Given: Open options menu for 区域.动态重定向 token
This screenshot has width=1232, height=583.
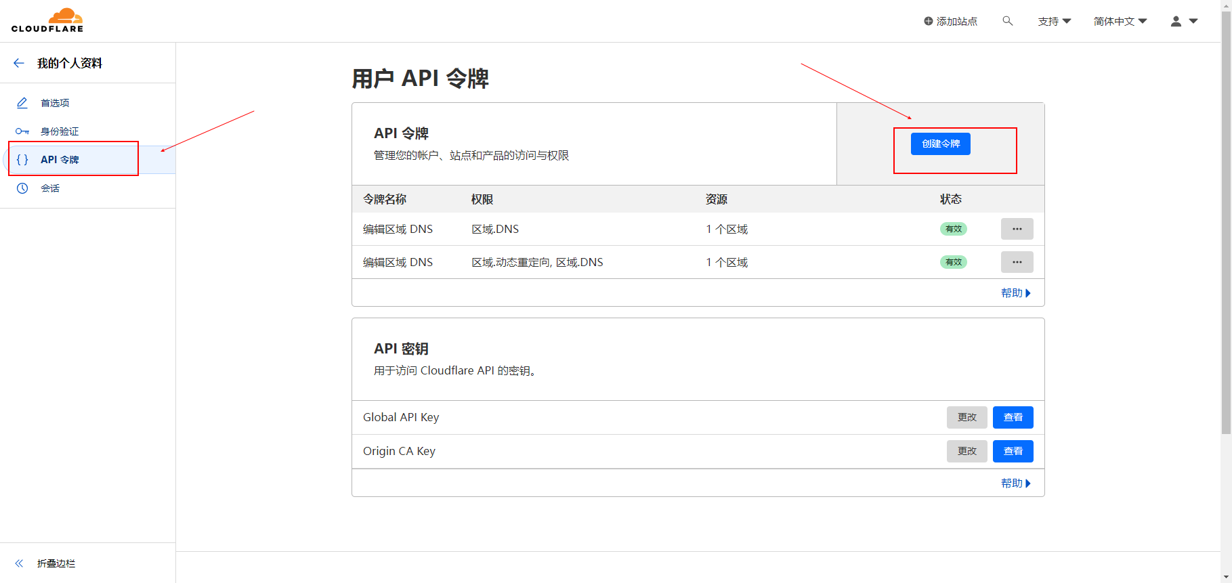Looking at the screenshot, I should point(1017,262).
